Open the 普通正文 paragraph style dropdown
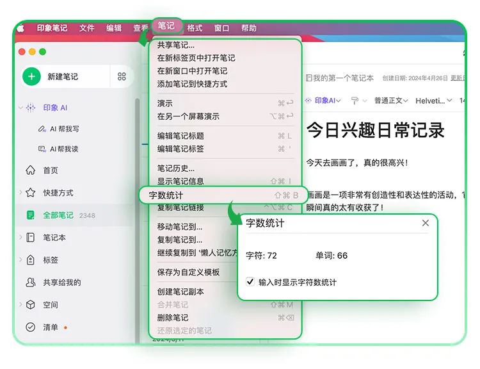The image size is (480, 369). click(391, 101)
